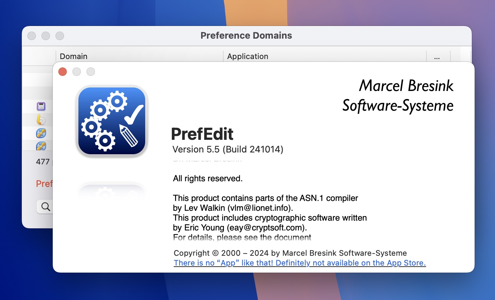Click the "Marcel Bresink Software-Systeme" logo text
The height and width of the screenshot is (300, 495).
(x=398, y=96)
